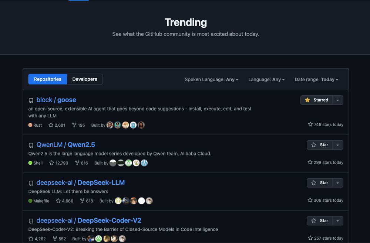Viewport: 370px width, 243px height.
Task: Click the 306 stars today text
Action: (325, 201)
